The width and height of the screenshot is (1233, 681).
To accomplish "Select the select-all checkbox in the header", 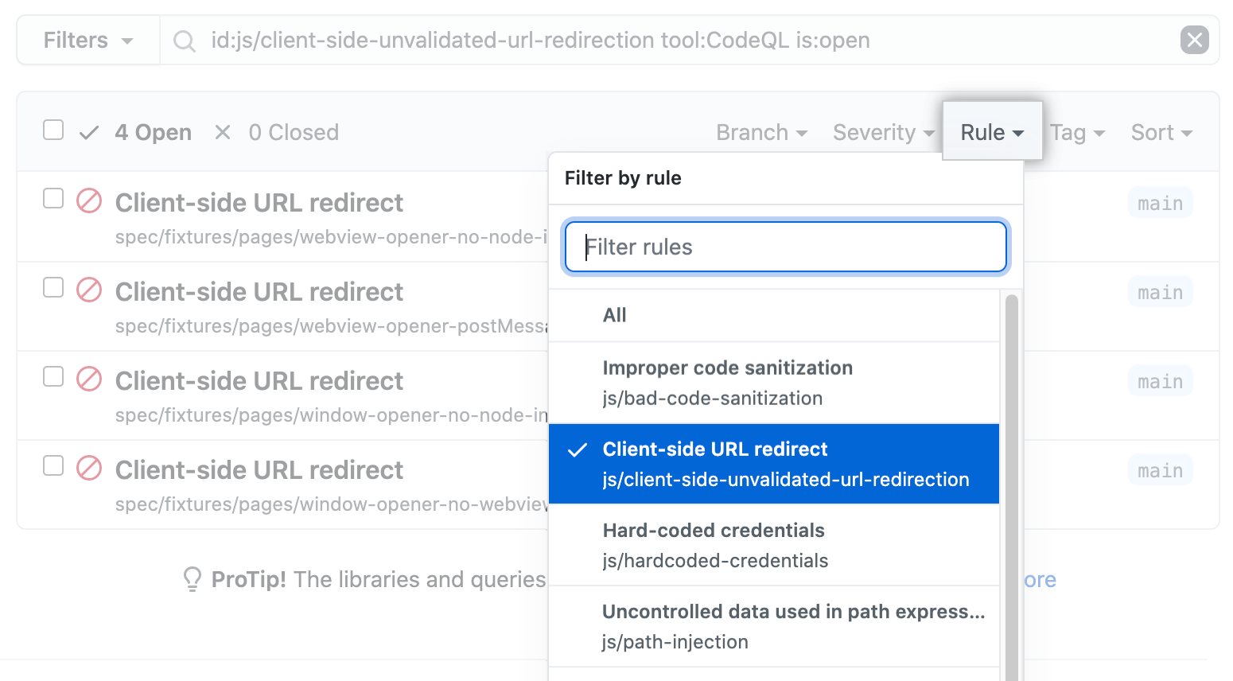I will coord(53,129).
